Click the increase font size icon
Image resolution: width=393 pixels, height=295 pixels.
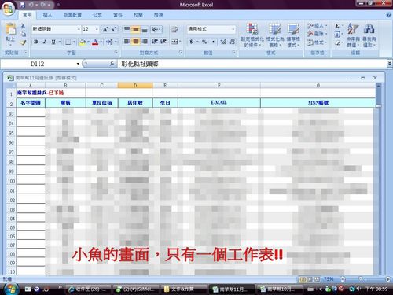click(105, 29)
